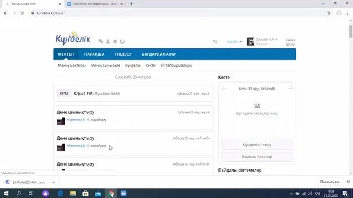The height and width of the screenshot is (198, 353).
Task: Click teacher link in 13 нау. entry
Action: pyautogui.click(x=78, y=120)
